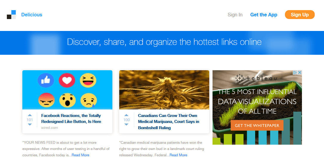This screenshot has width=324, height=164.
Task: Downvote the Facebook Reactions article
Action: [30, 124]
